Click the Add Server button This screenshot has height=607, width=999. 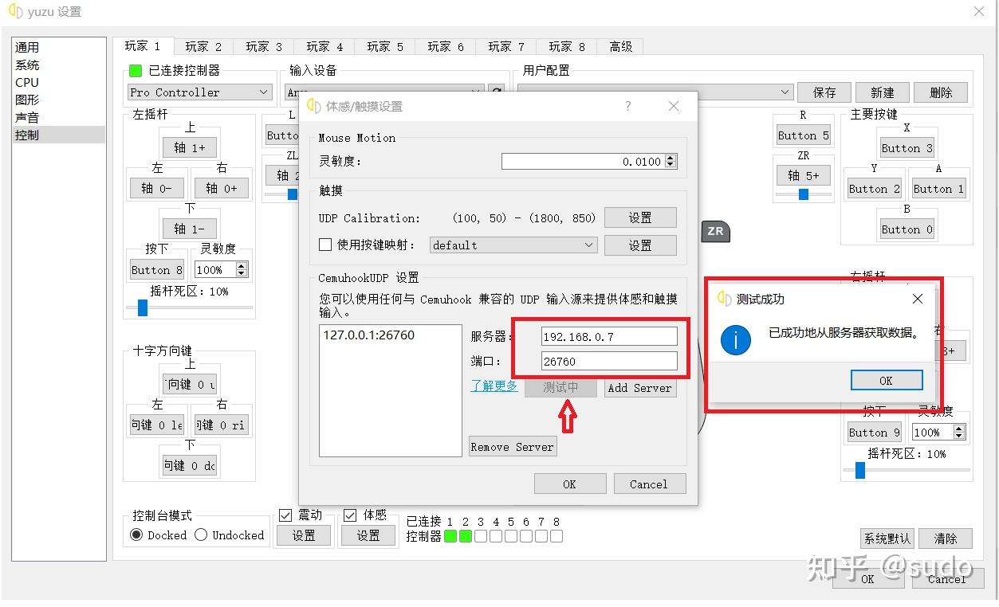click(x=639, y=388)
